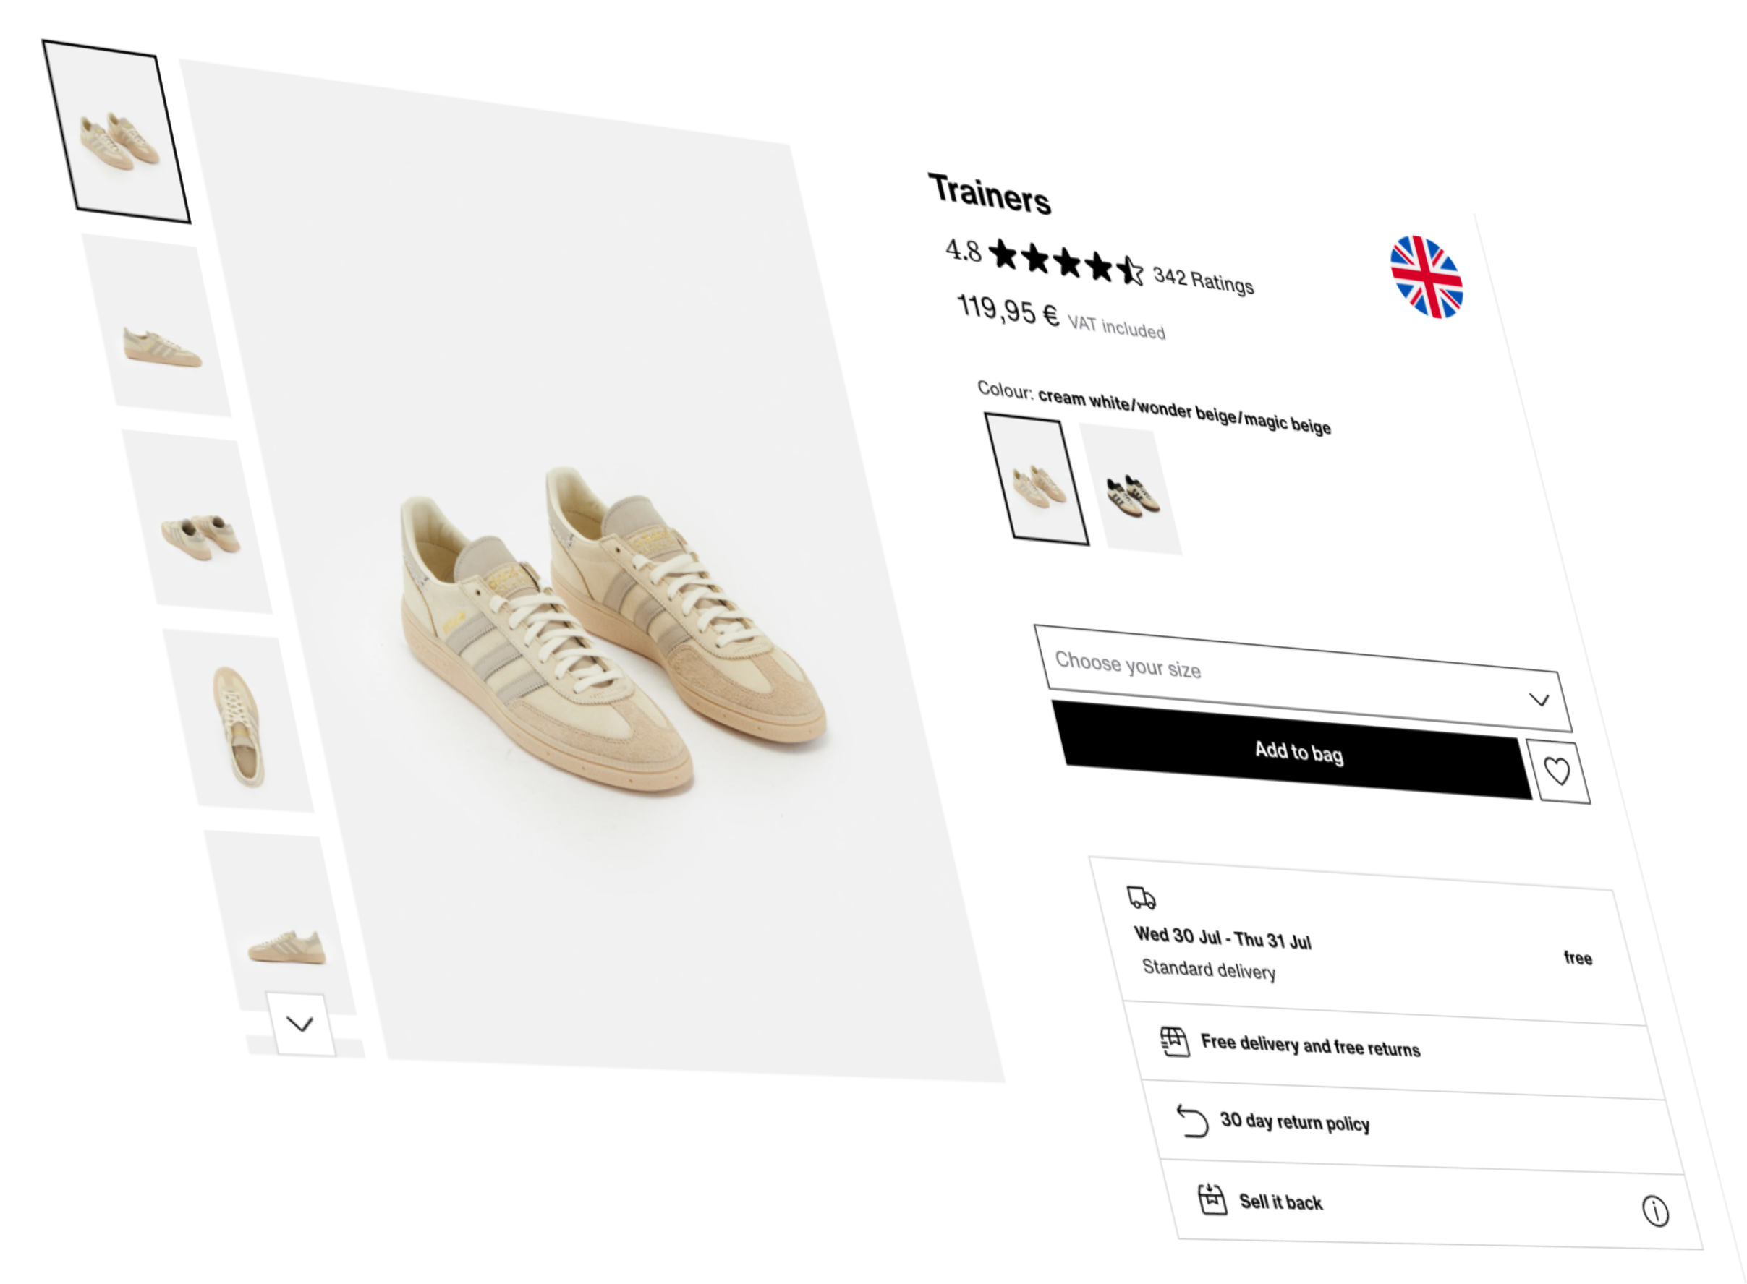
Task: Open the 342 Ratings link
Action: pos(1203,280)
